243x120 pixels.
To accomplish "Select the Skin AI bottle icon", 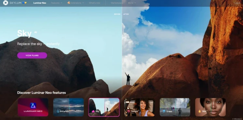I will coord(200,111).
